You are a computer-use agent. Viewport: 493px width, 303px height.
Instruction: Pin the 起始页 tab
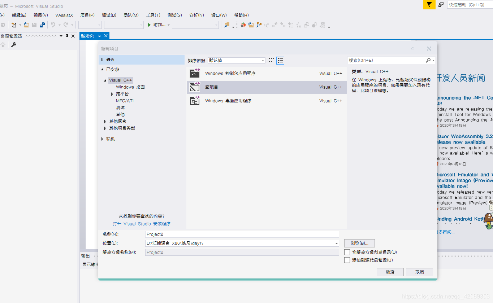(99, 36)
